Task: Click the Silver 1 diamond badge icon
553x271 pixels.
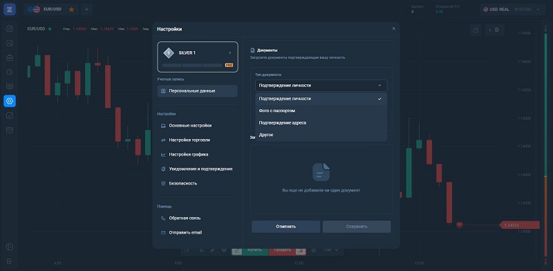Action: (169, 53)
